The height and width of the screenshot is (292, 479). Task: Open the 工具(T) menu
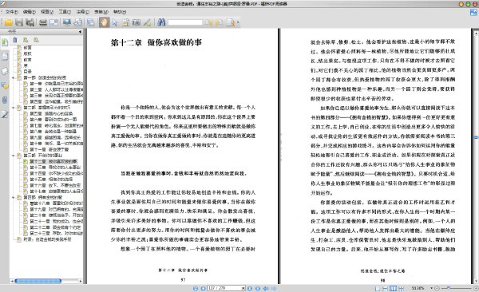coord(65,12)
